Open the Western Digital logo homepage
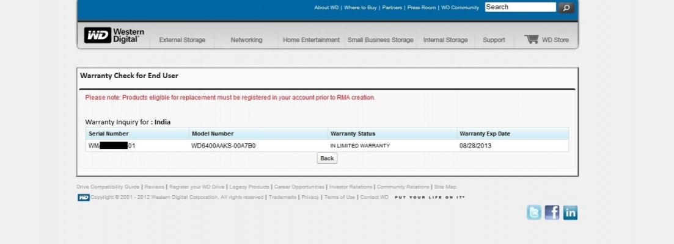 (x=114, y=35)
